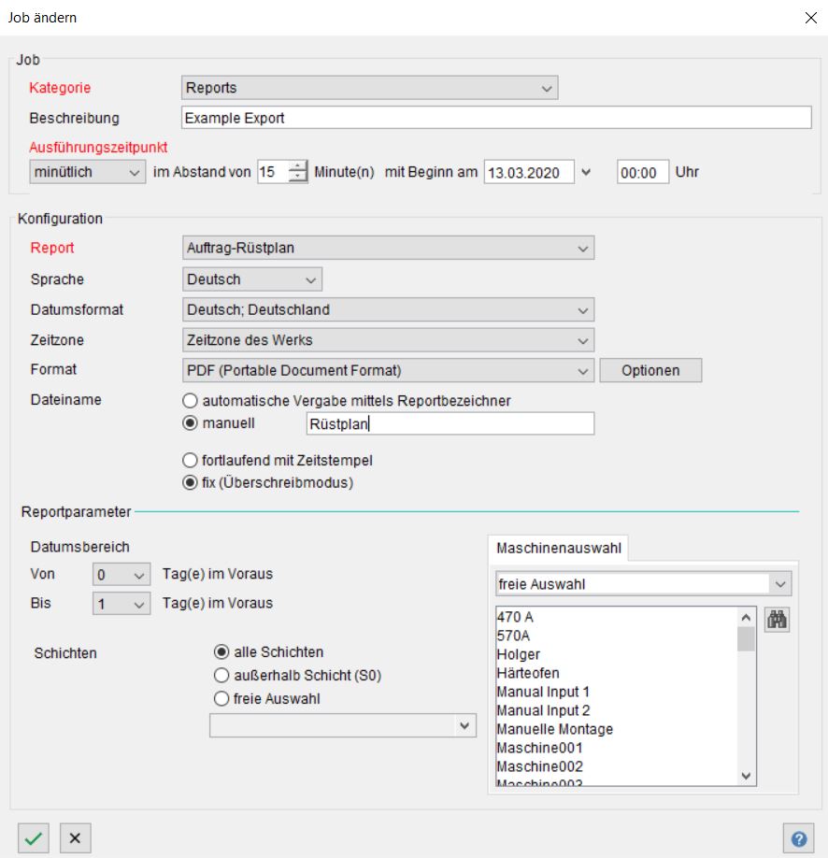Select Härteofen in machine list
Viewport: 828px width, 858px height.
click(617, 673)
